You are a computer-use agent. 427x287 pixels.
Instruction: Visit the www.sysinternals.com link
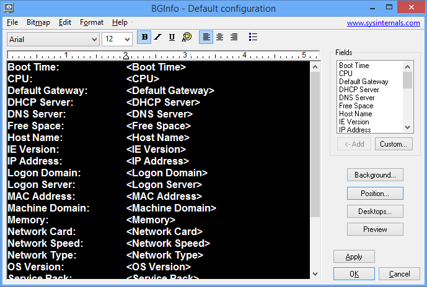click(x=384, y=23)
